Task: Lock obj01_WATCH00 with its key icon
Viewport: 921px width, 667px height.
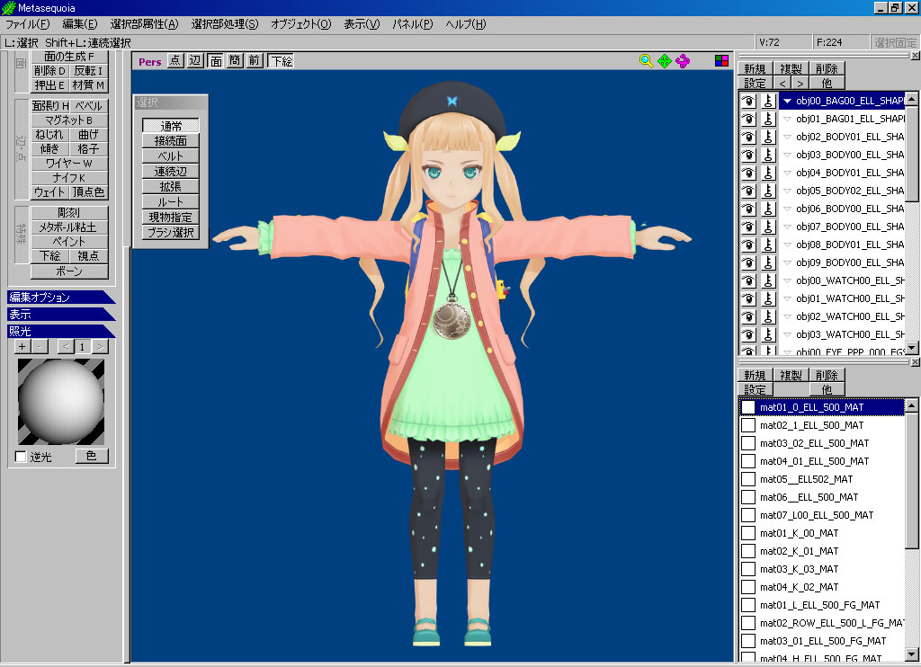Action: 768,298
